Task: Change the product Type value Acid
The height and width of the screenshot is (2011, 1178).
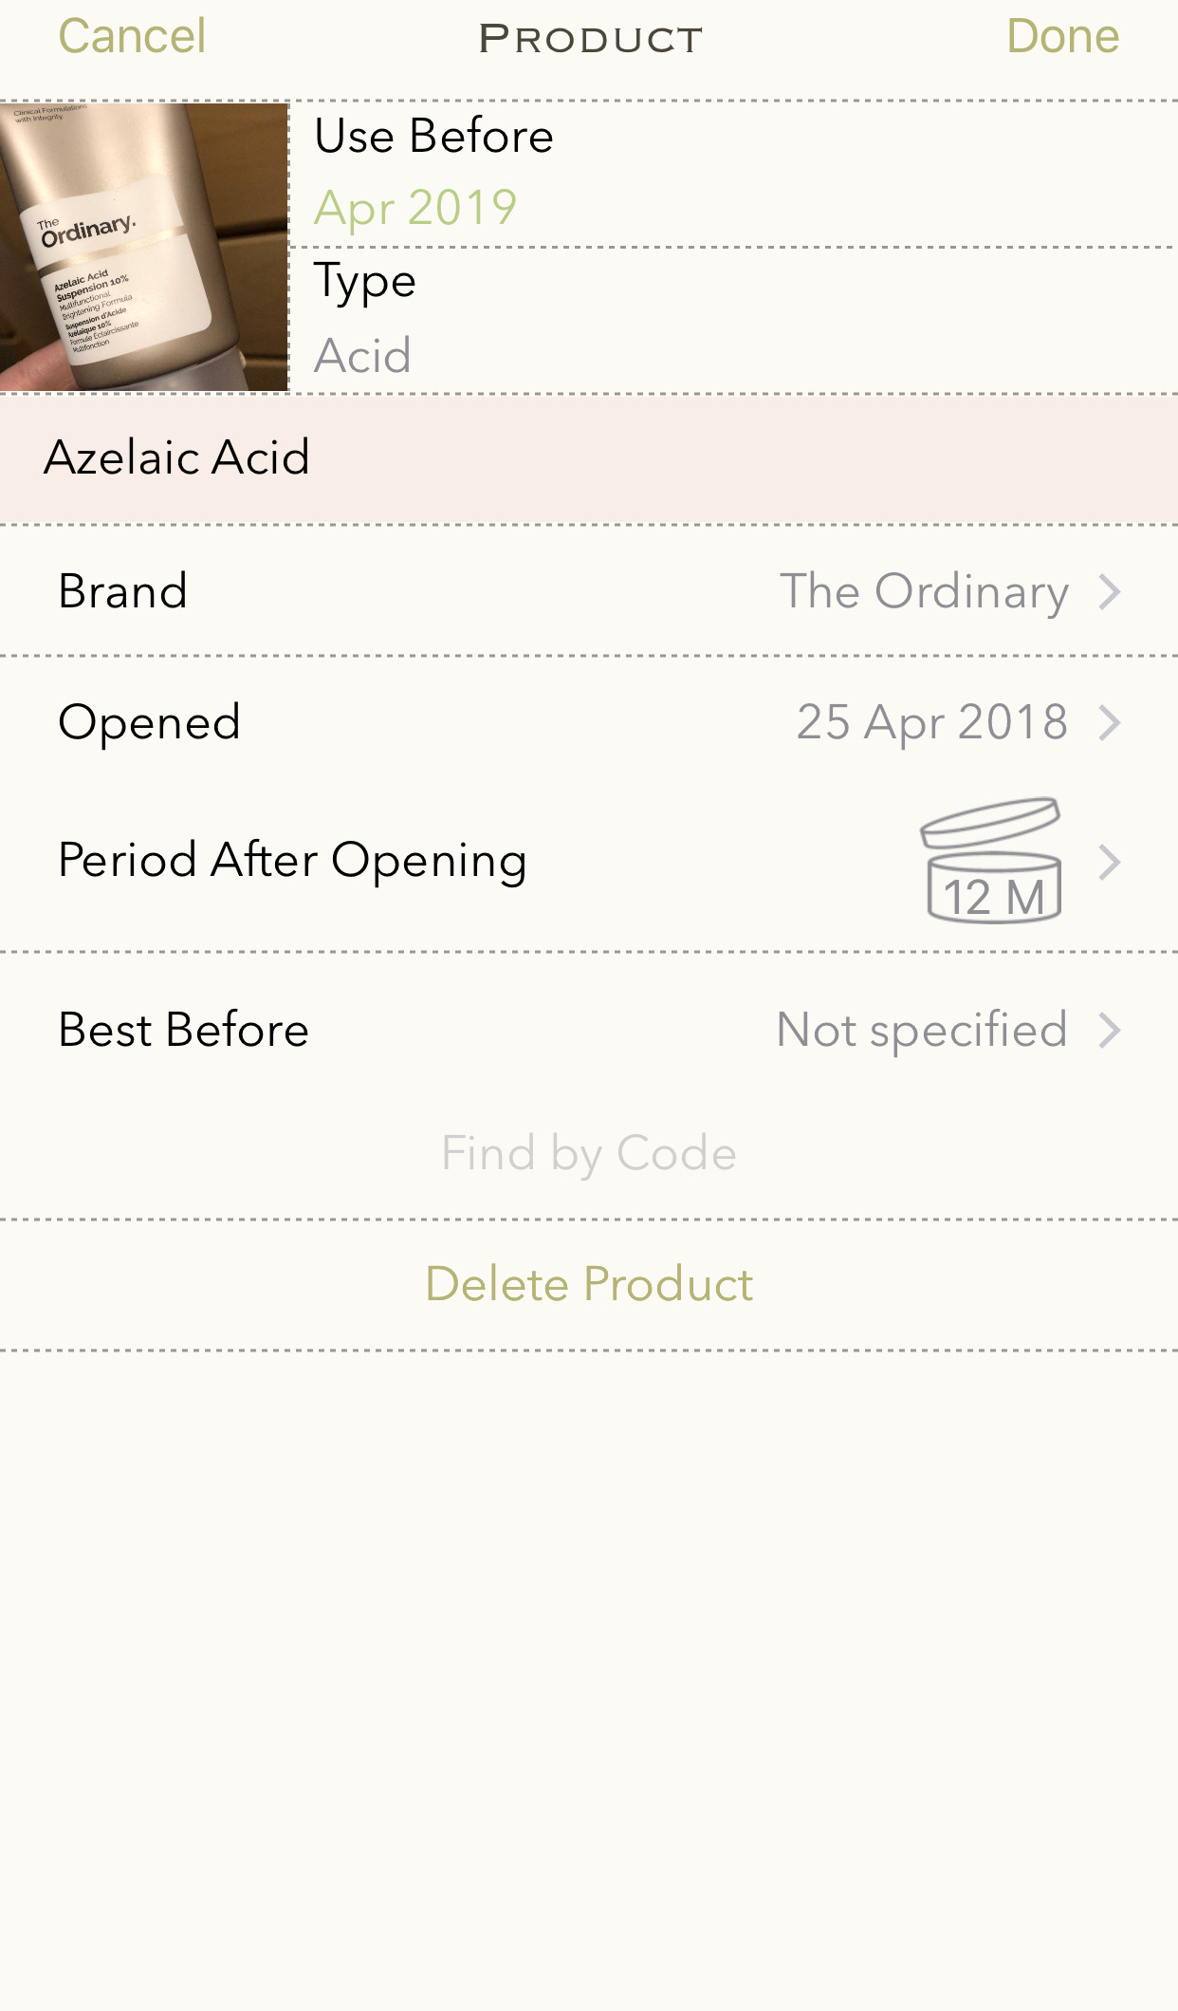Action: [362, 356]
